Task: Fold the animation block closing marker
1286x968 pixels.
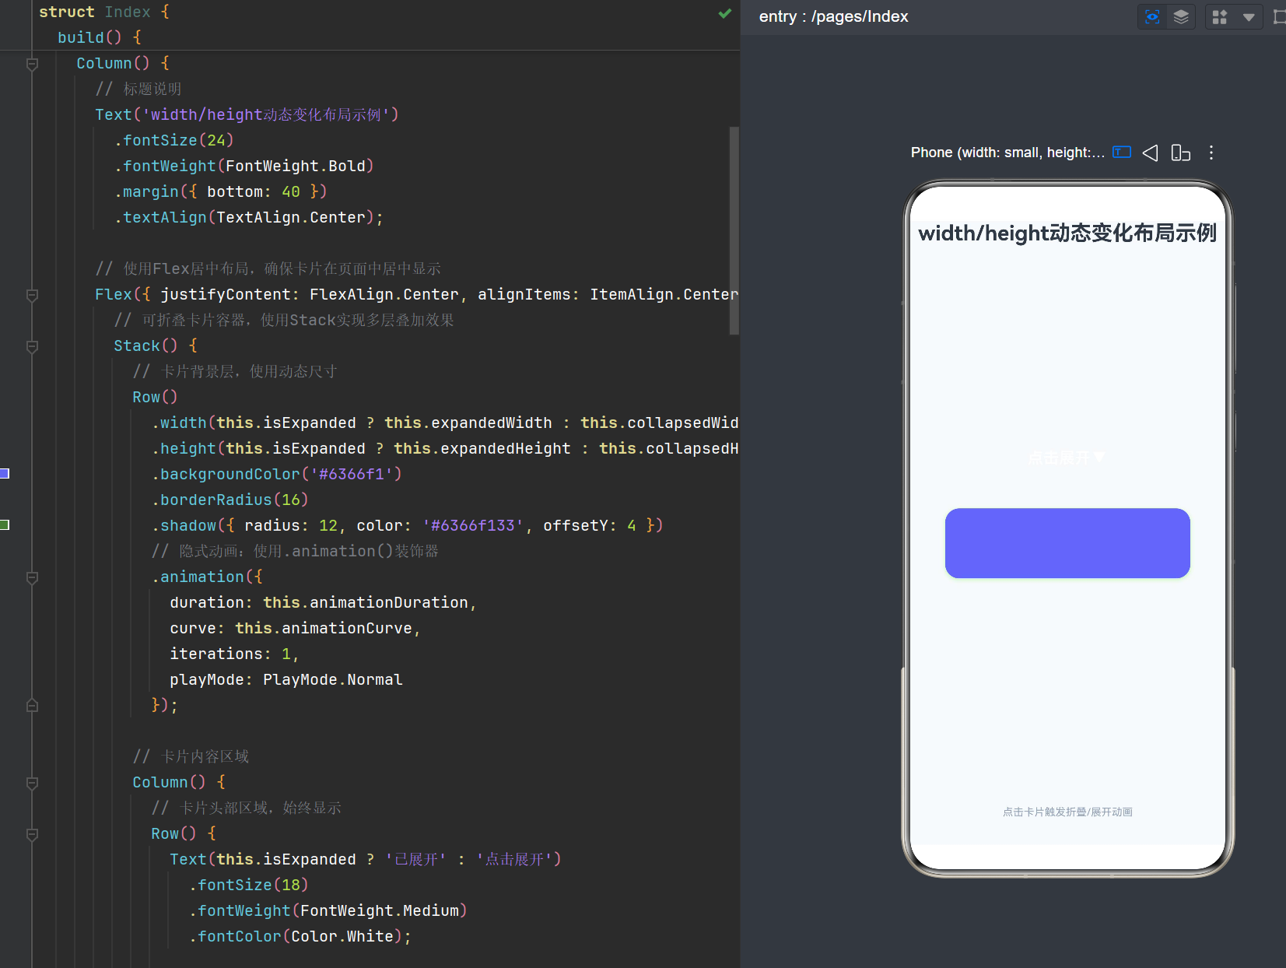Action: pyautogui.click(x=32, y=706)
